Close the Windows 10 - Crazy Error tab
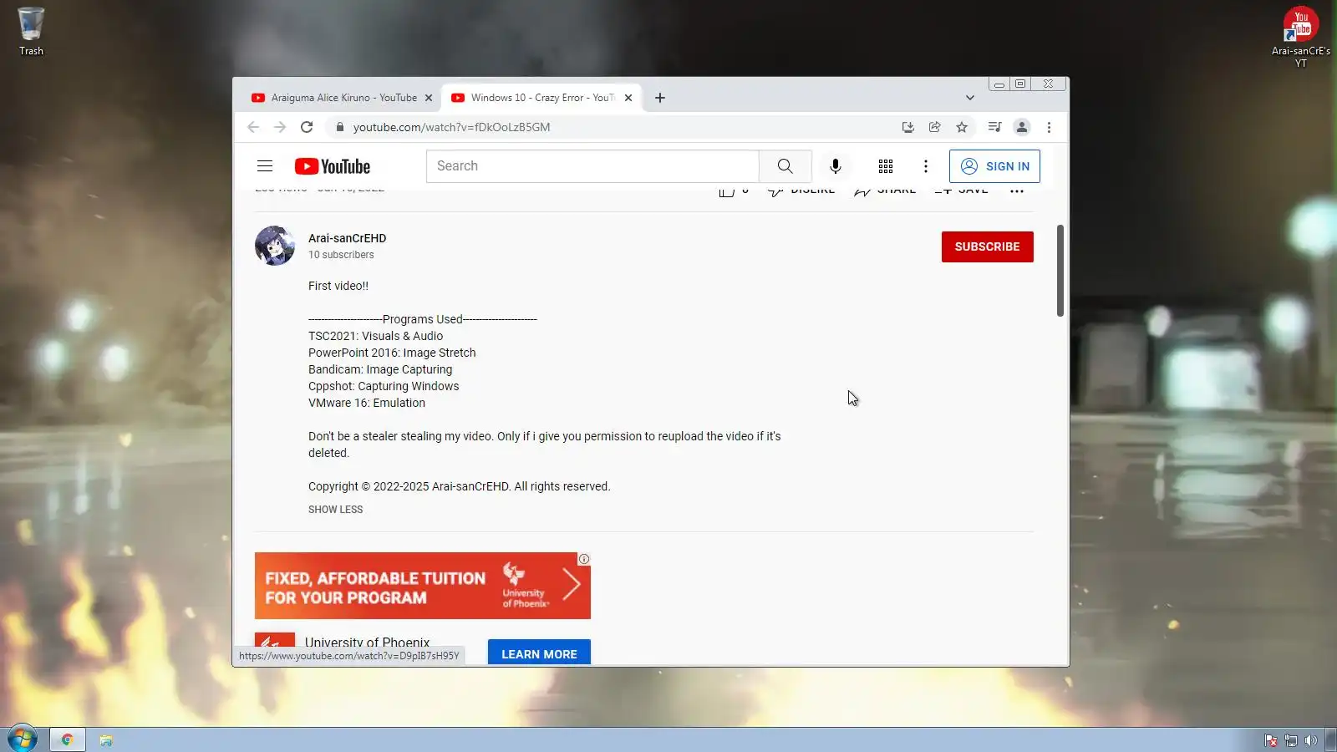Image resolution: width=1337 pixels, height=752 pixels. point(628,98)
